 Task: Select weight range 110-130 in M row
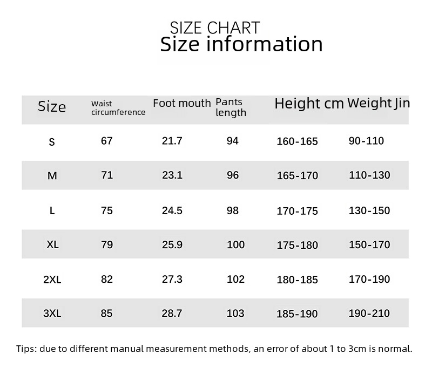pos(369,175)
